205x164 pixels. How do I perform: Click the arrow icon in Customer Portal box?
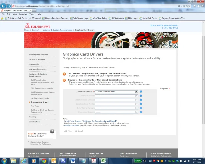[x=52, y=131]
